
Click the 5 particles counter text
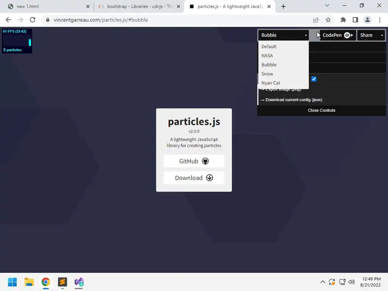pyautogui.click(x=13, y=50)
